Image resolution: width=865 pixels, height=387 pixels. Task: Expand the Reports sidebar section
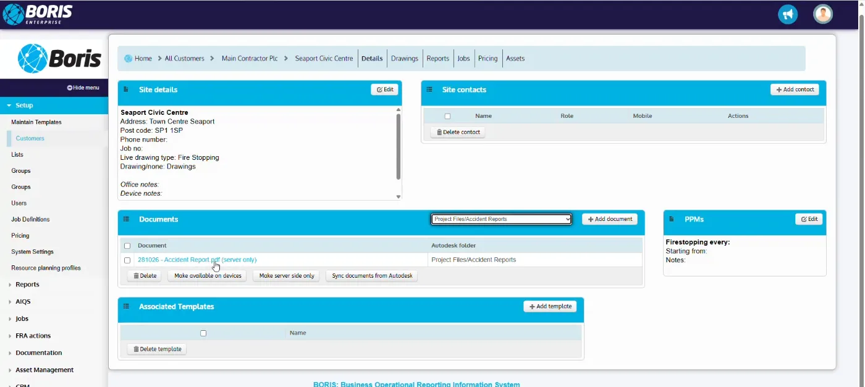(27, 285)
